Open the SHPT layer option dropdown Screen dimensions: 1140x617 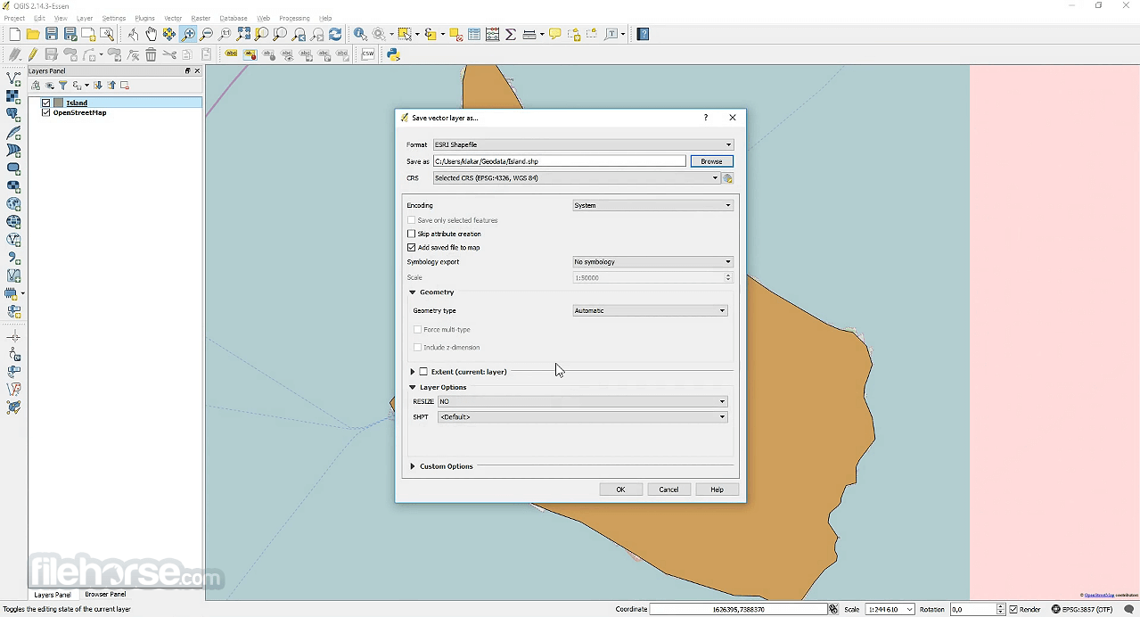pyautogui.click(x=582, y=417)
